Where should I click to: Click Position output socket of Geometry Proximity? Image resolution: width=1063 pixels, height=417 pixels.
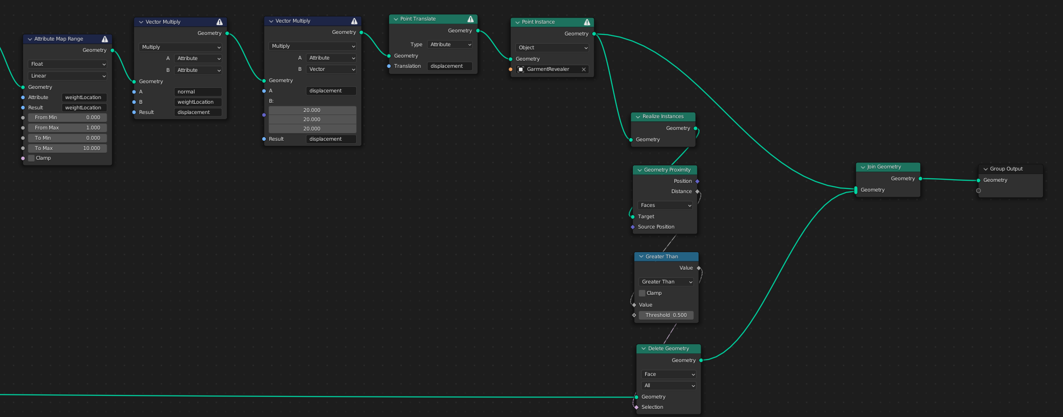coord(698,181)
